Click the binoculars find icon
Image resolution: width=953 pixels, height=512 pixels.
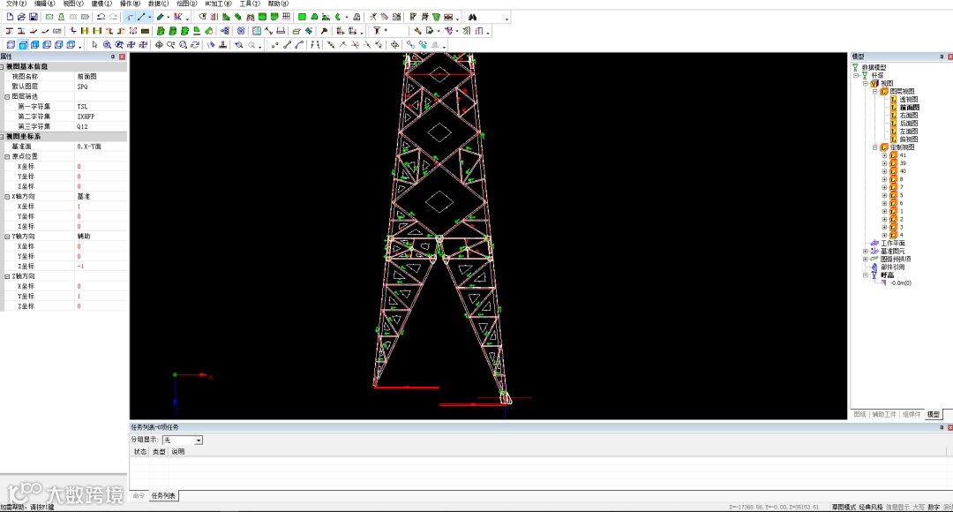tap(472, 17)
